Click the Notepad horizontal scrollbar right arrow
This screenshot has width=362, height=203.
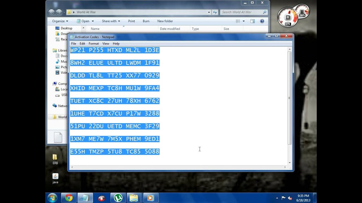click(x=285, y=167)
